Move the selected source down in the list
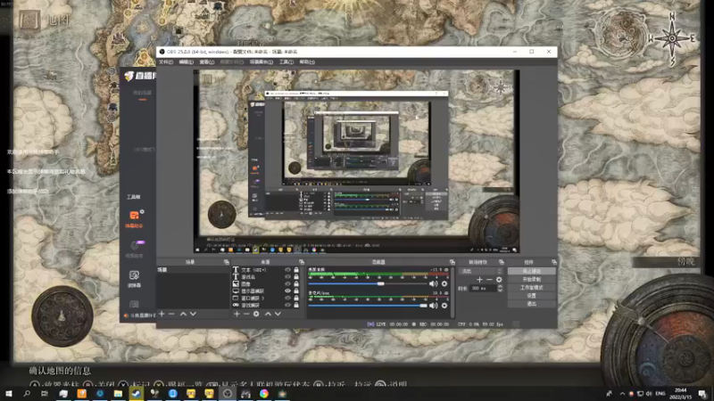 point(278,314)
